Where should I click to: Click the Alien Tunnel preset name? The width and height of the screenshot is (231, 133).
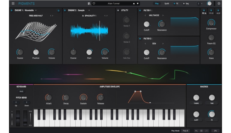click(x=113, y=4)
